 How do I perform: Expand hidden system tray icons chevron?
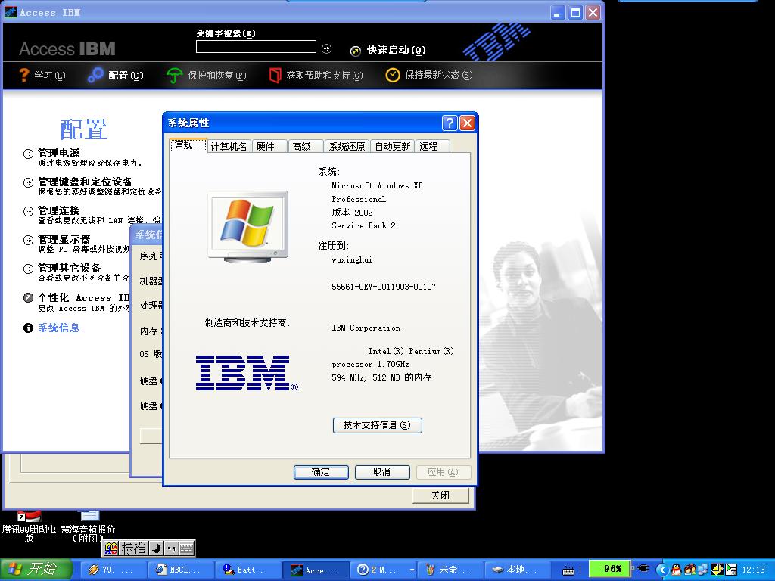(x=662, y=570)
